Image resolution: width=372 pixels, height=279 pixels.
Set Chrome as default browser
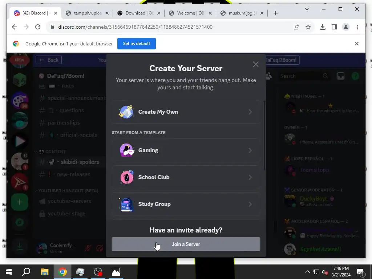click(137, 44)
